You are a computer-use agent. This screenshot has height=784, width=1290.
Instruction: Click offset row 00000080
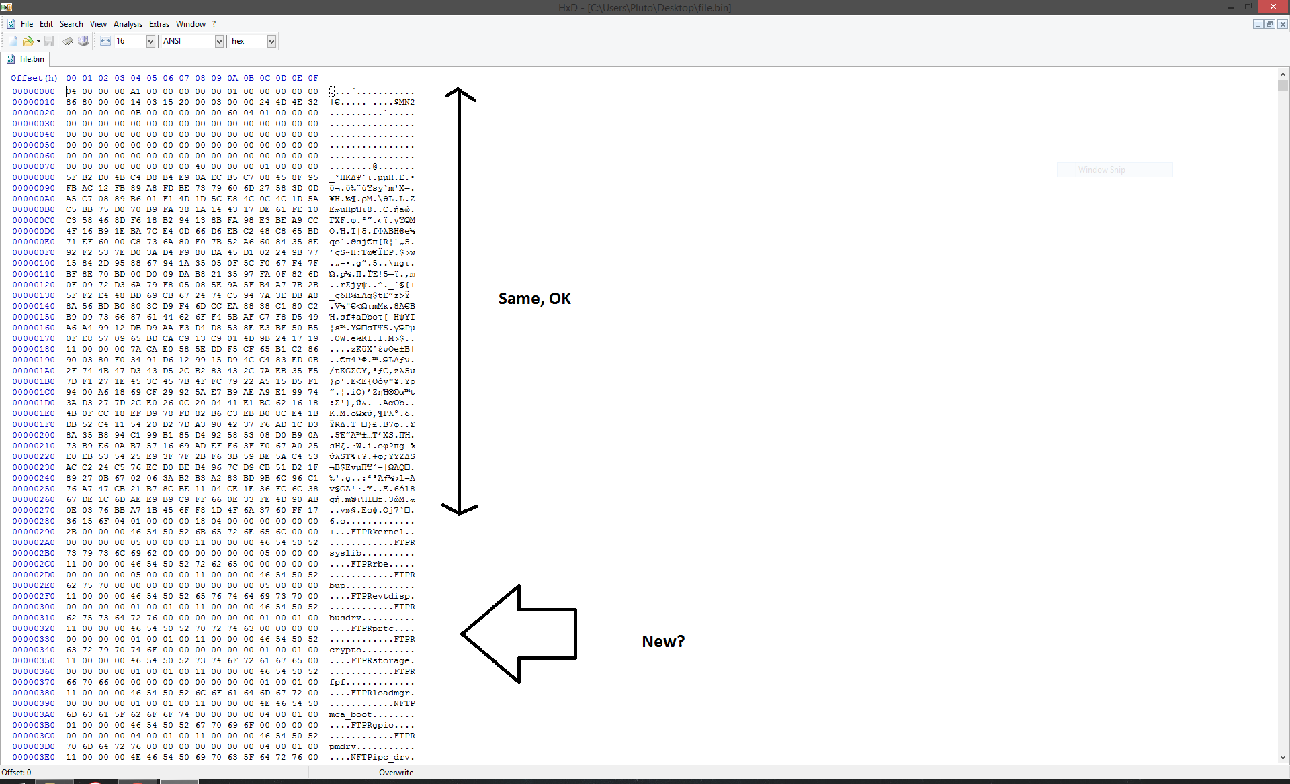tap(34, 177)
